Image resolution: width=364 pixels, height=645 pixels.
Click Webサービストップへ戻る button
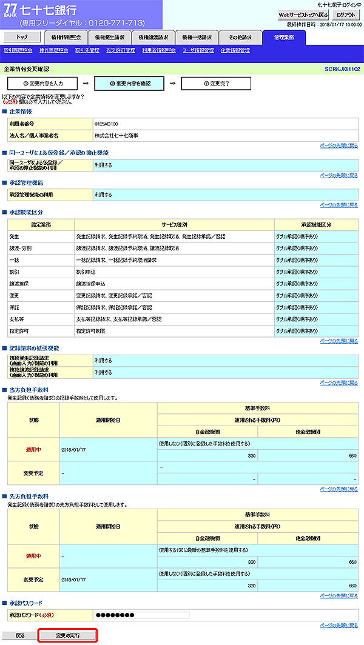(303, 15)
